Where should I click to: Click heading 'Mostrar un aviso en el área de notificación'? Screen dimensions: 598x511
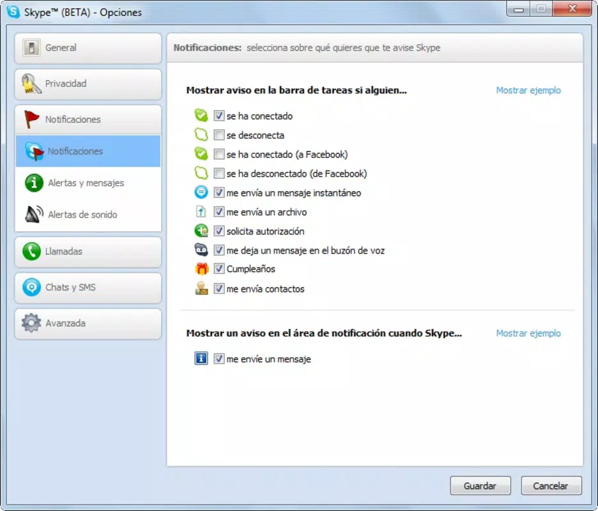[324, 333]
